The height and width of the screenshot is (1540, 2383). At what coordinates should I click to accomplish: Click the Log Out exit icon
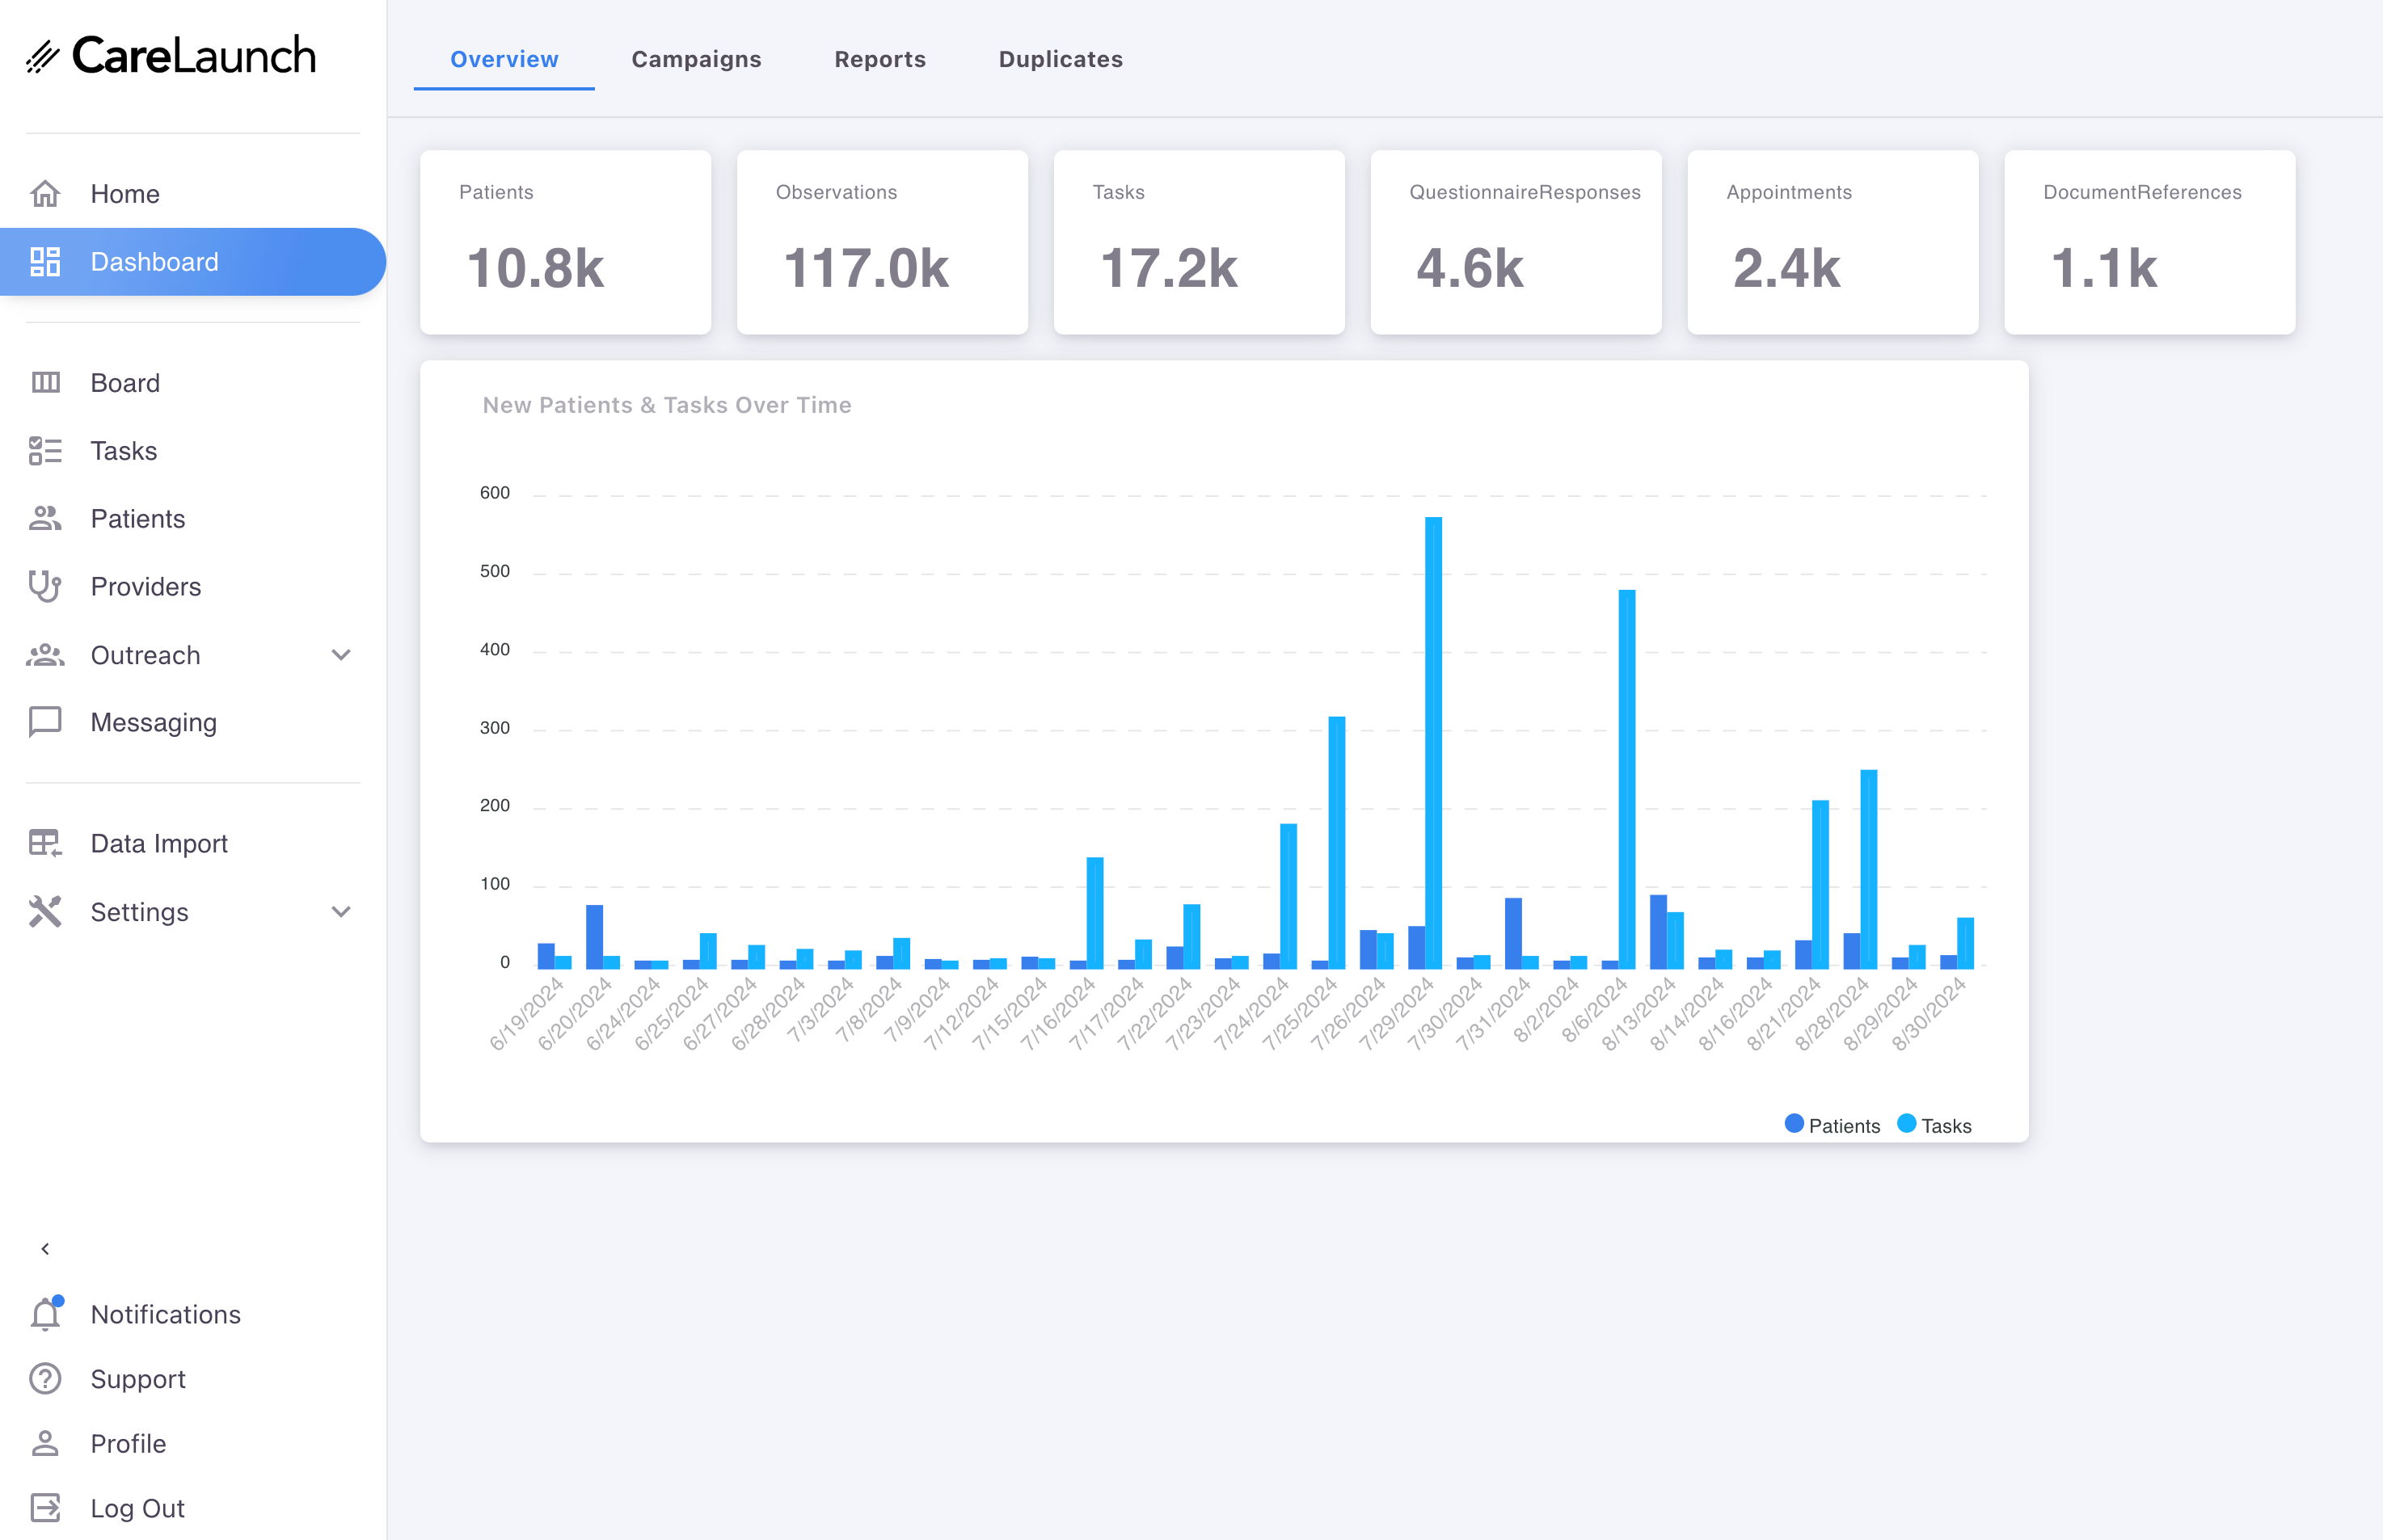pos(45,1508)
